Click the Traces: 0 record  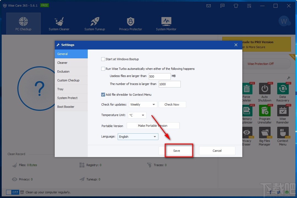[x=157, y=165]
